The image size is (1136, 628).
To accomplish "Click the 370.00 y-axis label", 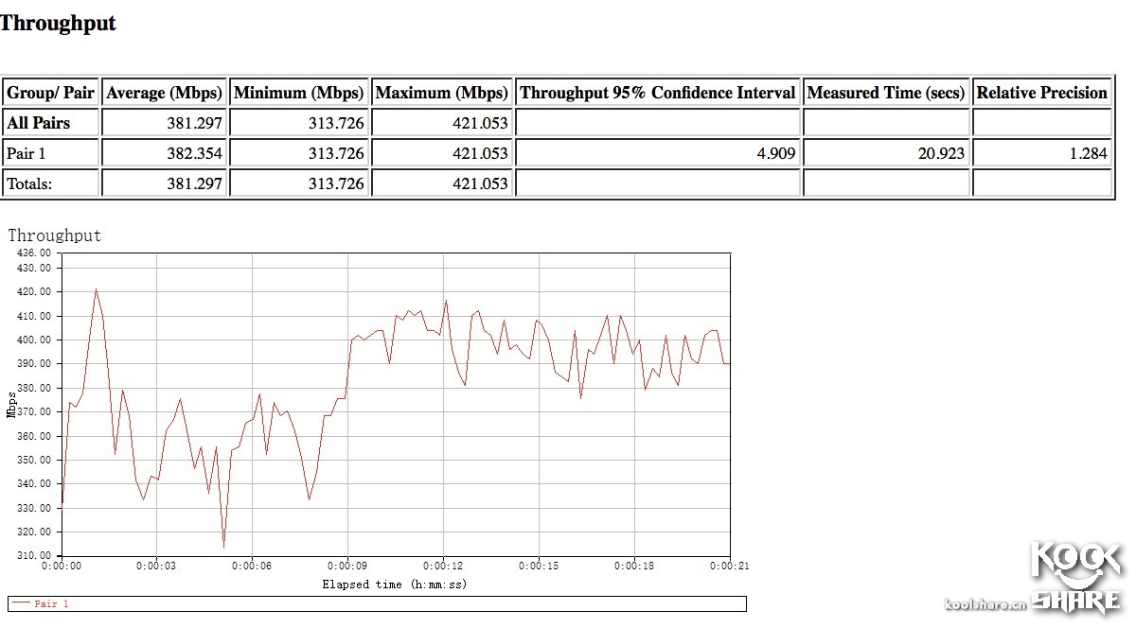I will (x=34, y=412).
